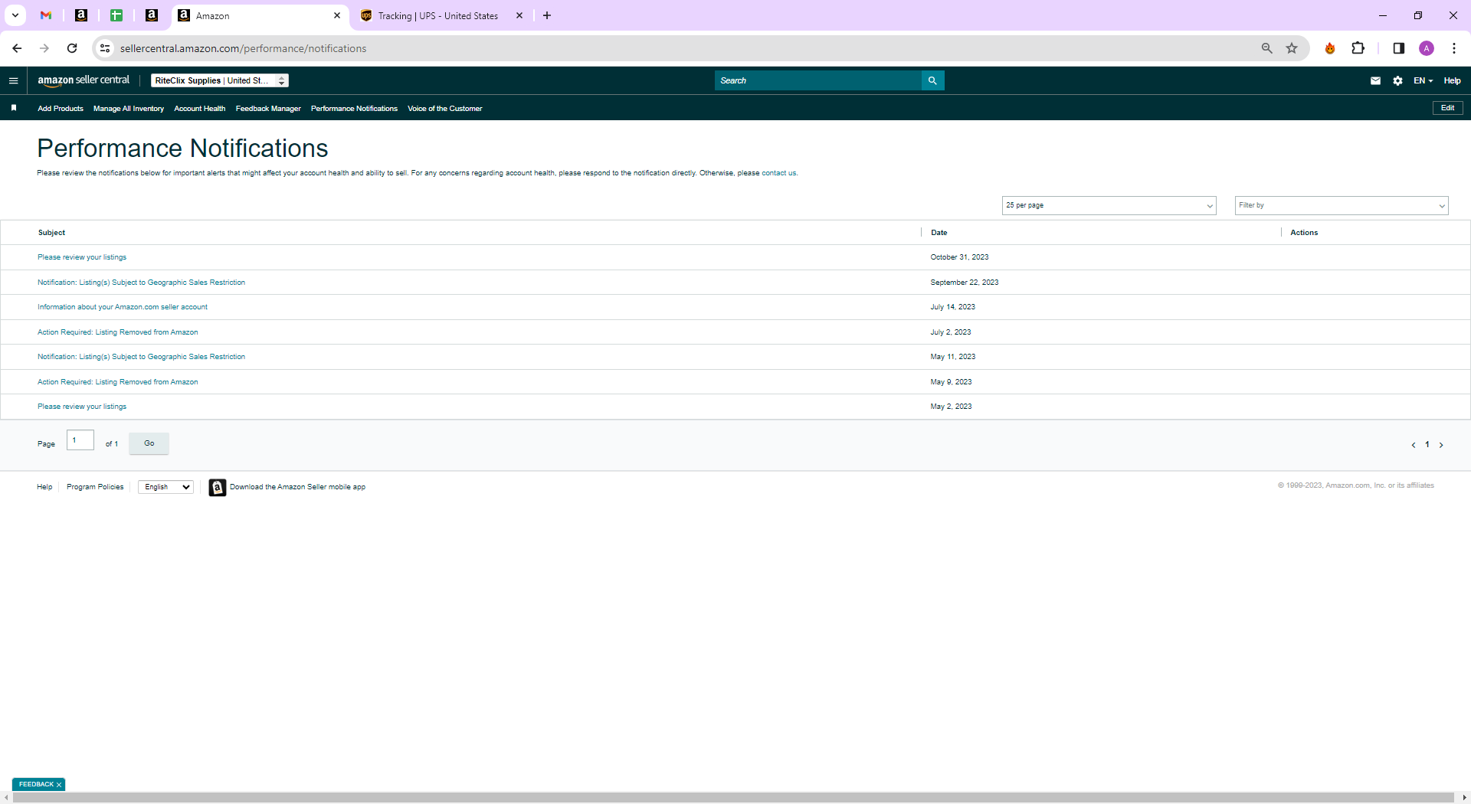Click the search magnifier button

click(932, 80)
